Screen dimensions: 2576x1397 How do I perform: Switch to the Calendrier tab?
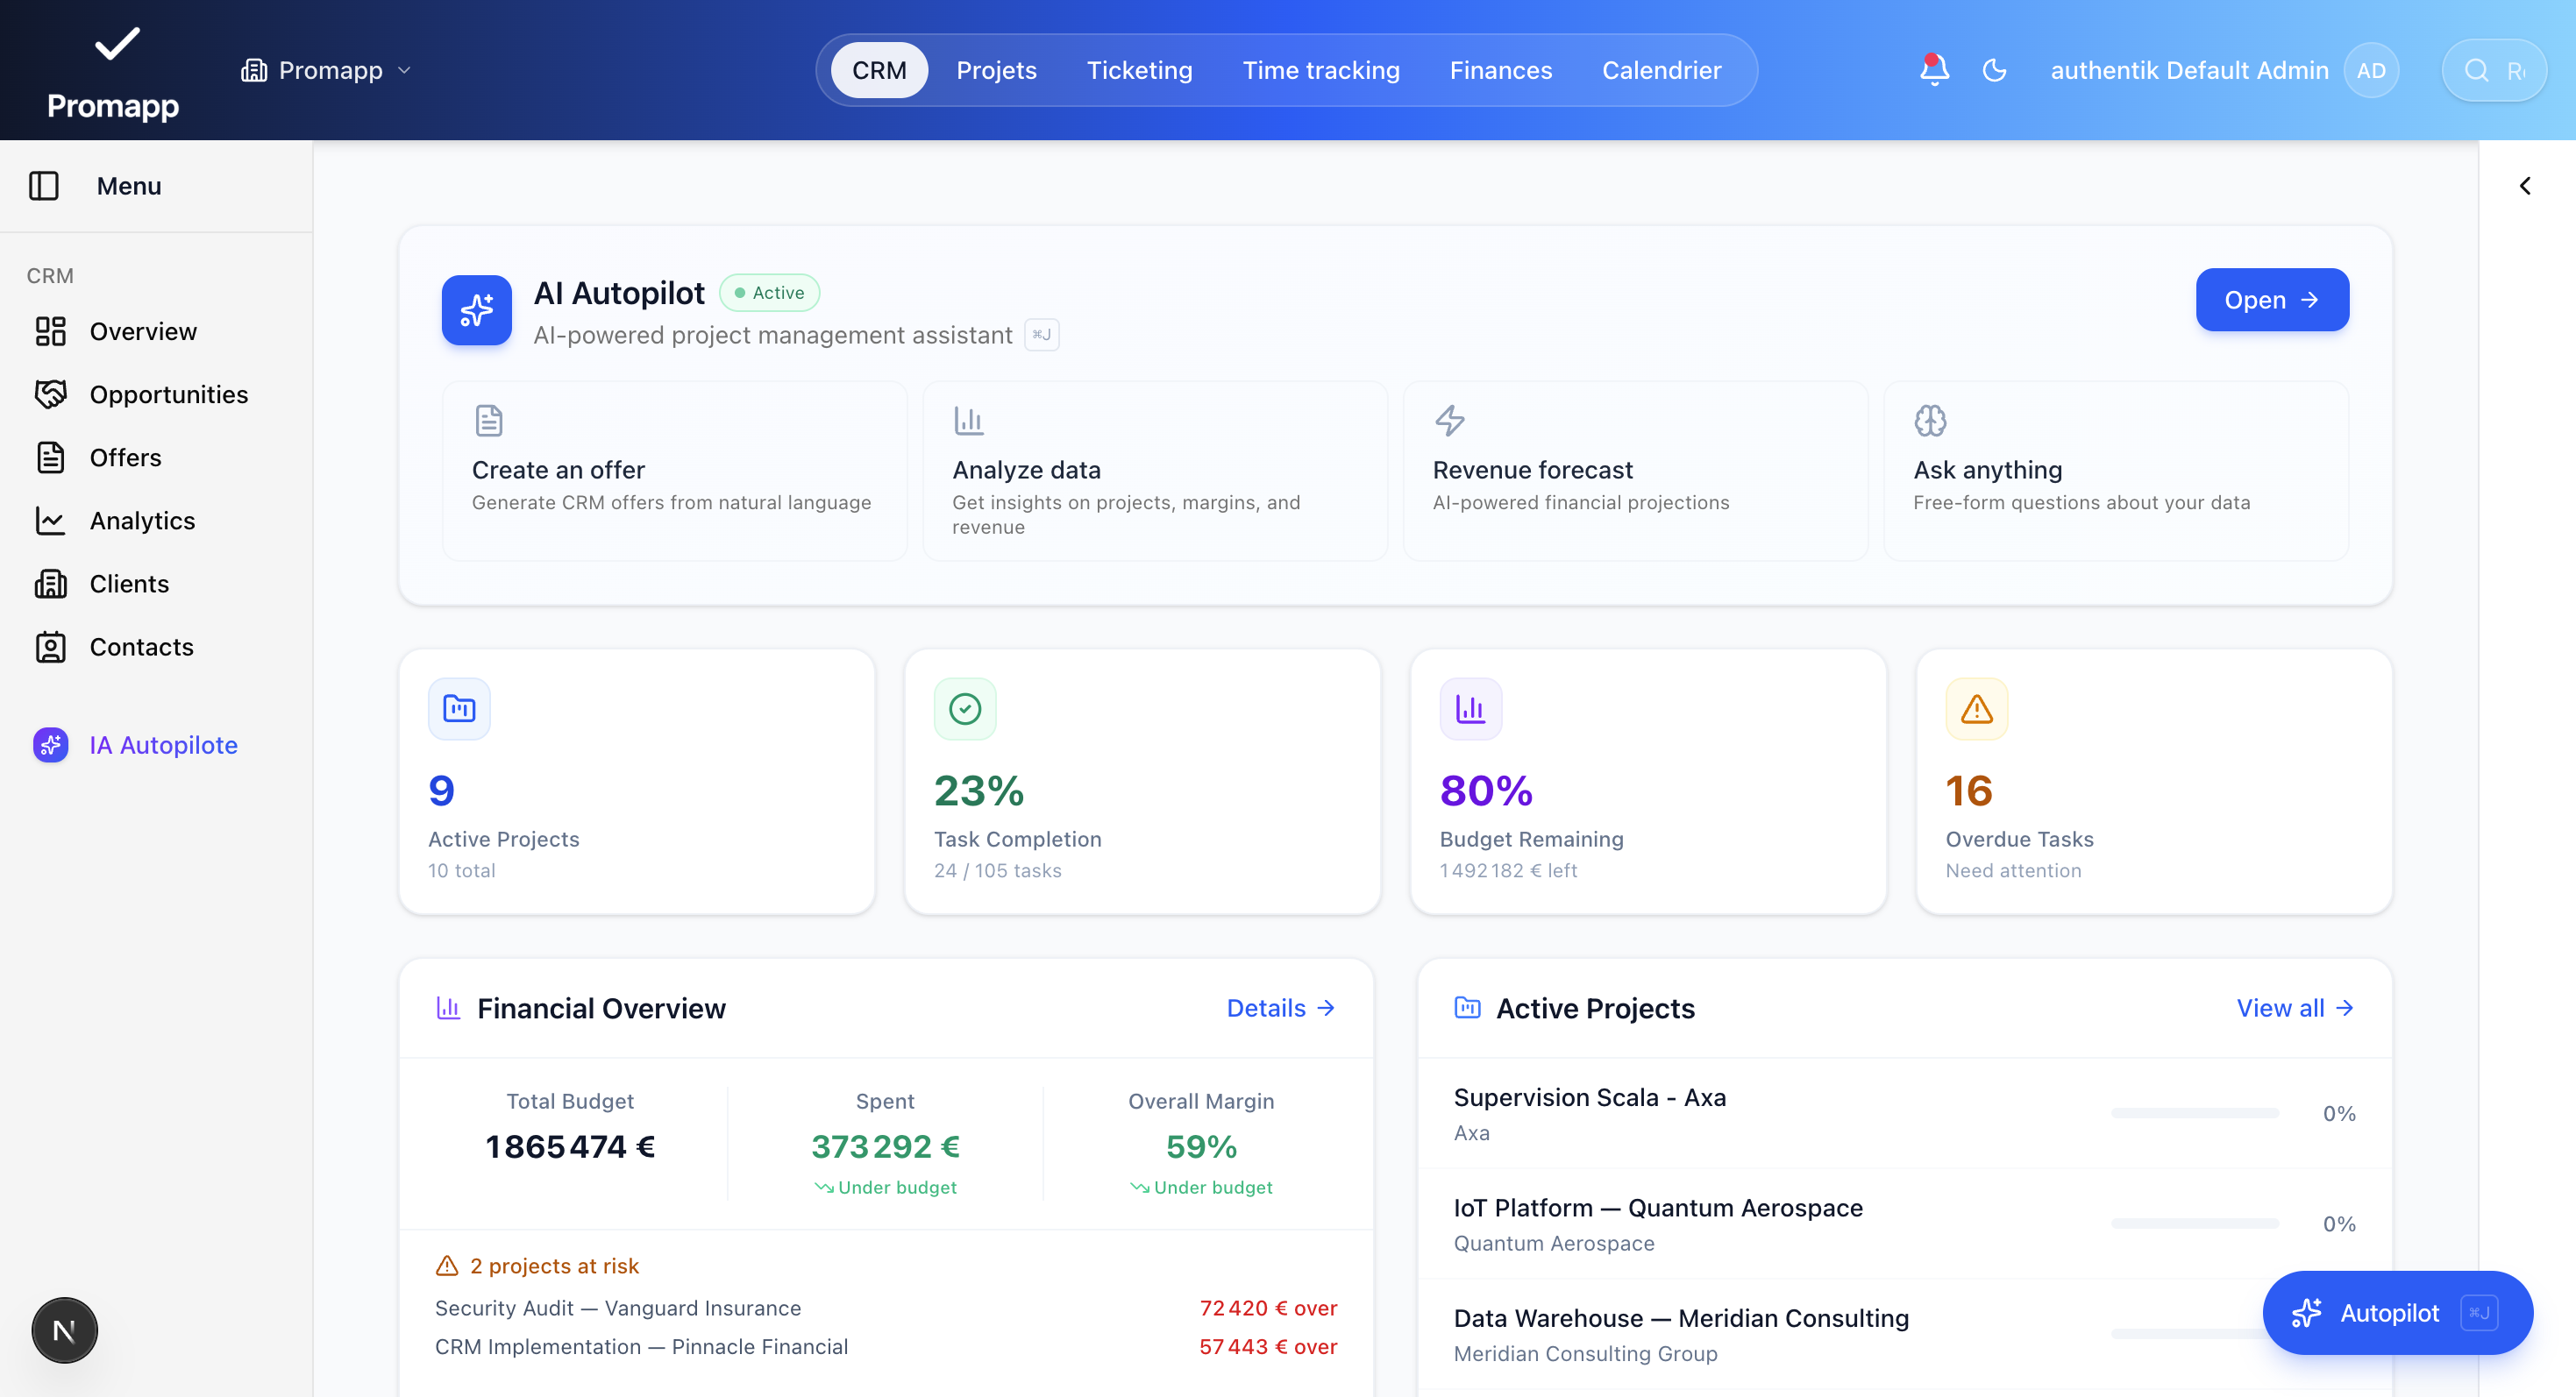[1661, 70]
